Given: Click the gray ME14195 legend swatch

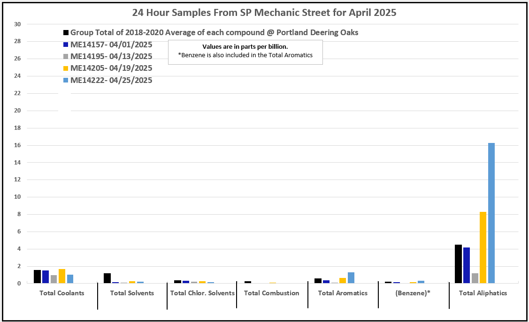Looking at the screenshot, I should (66, 57).
